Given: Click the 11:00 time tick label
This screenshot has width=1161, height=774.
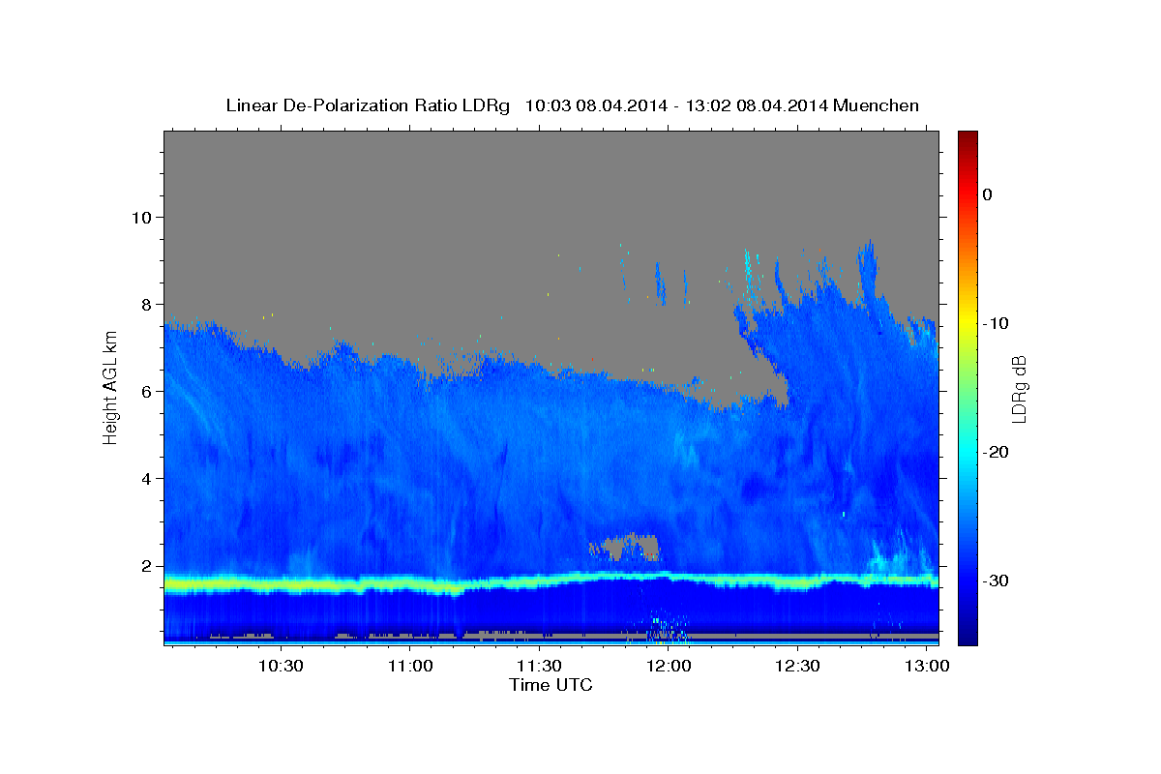Looking at the screenshot, I should point(409,667).
